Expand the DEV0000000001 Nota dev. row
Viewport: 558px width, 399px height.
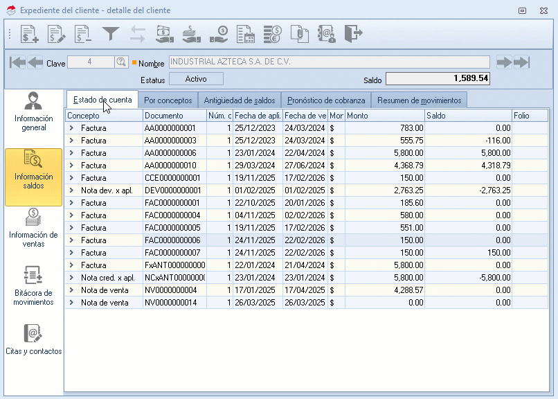(x=71, y=190)
